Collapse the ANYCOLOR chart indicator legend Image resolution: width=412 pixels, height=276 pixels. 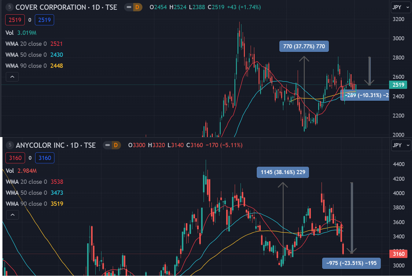[x=13, y=215]
